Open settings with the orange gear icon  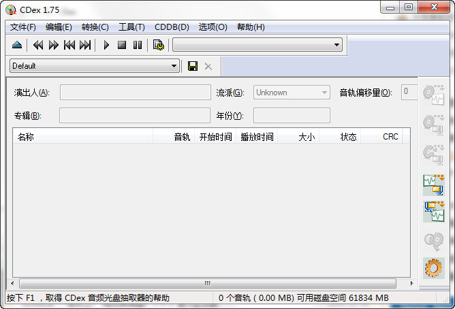[x=434, y=268]
